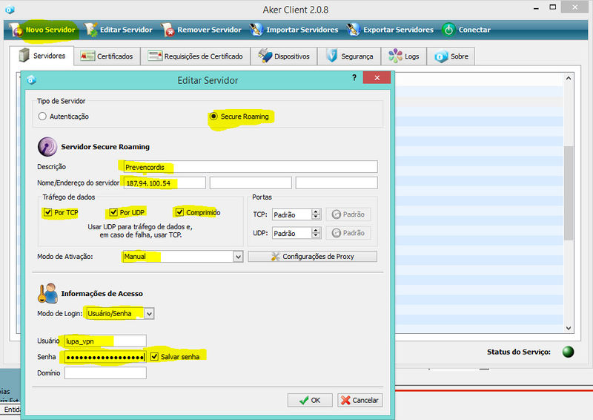Screen dimensions: 593x420
Task: Click the Servidor Secure Roaming purple icon
Action: click(47, 147)
